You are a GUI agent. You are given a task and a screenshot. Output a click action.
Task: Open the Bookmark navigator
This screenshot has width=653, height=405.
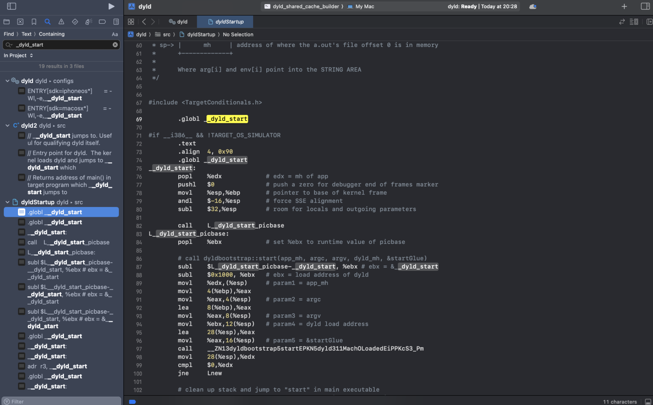pos(34,22)
